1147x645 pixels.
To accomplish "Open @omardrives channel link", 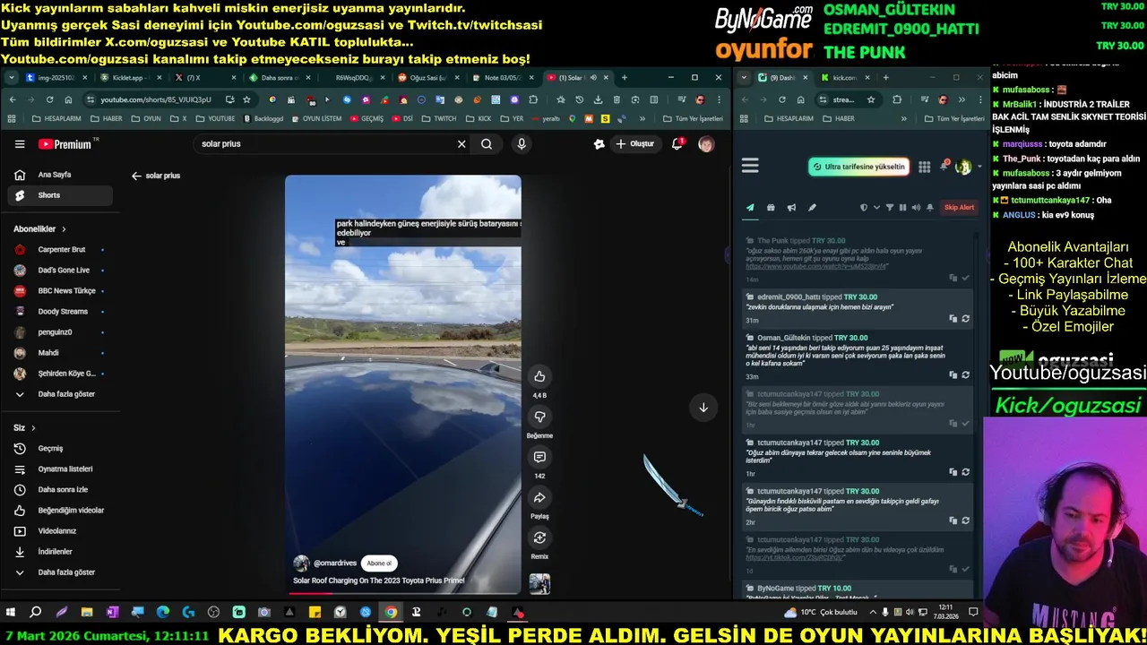I will pyautogui.click(x=335, y=563).
